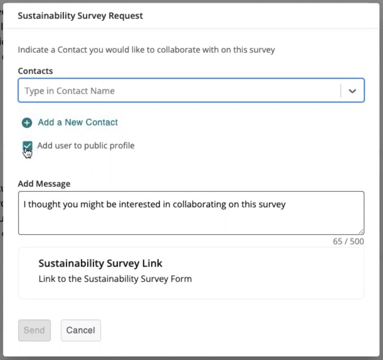Click the message box resize handle
Screen dimensions: 383x360
361,231
